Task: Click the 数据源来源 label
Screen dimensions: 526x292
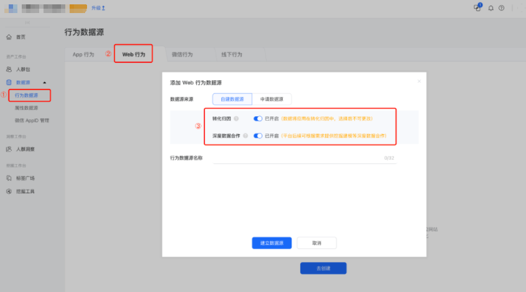Action: (182, 99)
